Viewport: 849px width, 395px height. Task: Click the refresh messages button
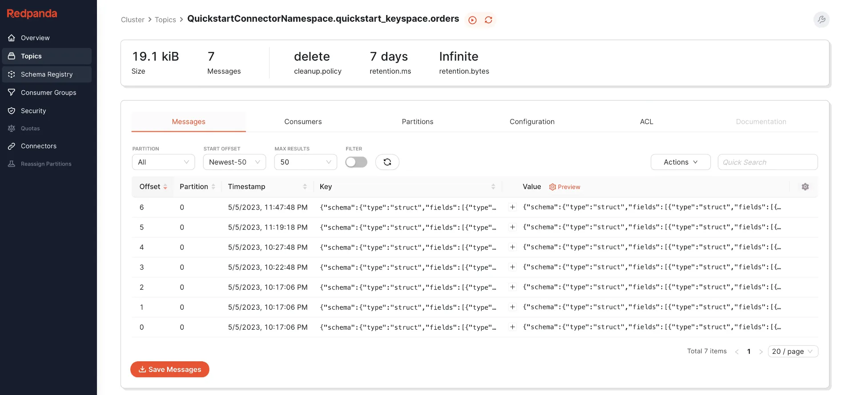coord(387,162)
